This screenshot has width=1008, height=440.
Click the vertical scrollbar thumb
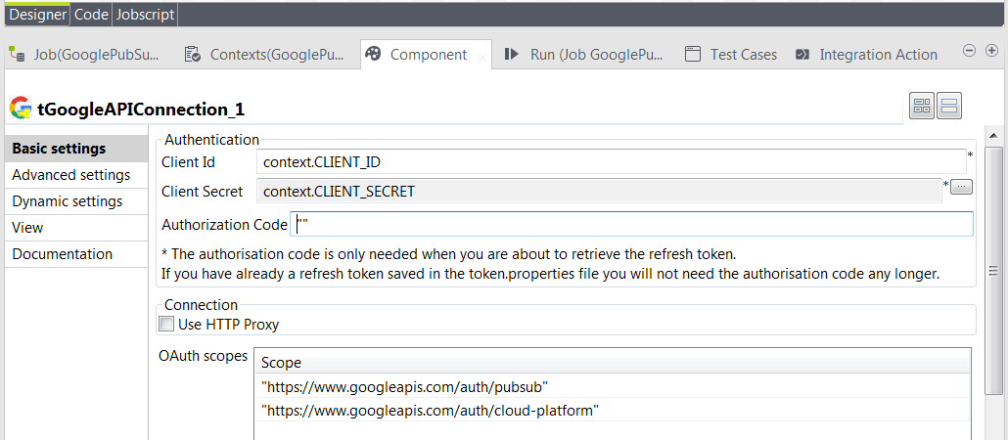[993, 271]
